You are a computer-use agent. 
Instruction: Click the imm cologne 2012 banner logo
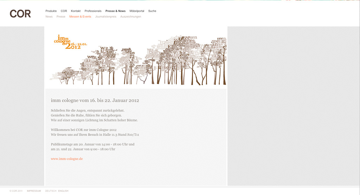pos(70,42)
